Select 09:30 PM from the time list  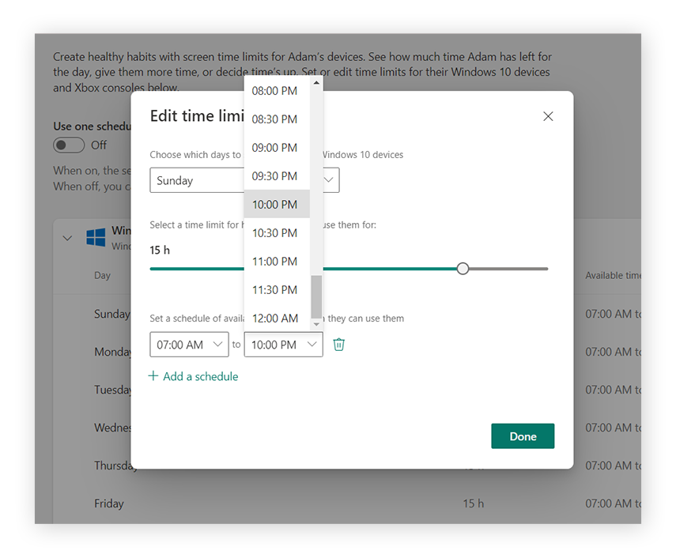click(275, 175)
